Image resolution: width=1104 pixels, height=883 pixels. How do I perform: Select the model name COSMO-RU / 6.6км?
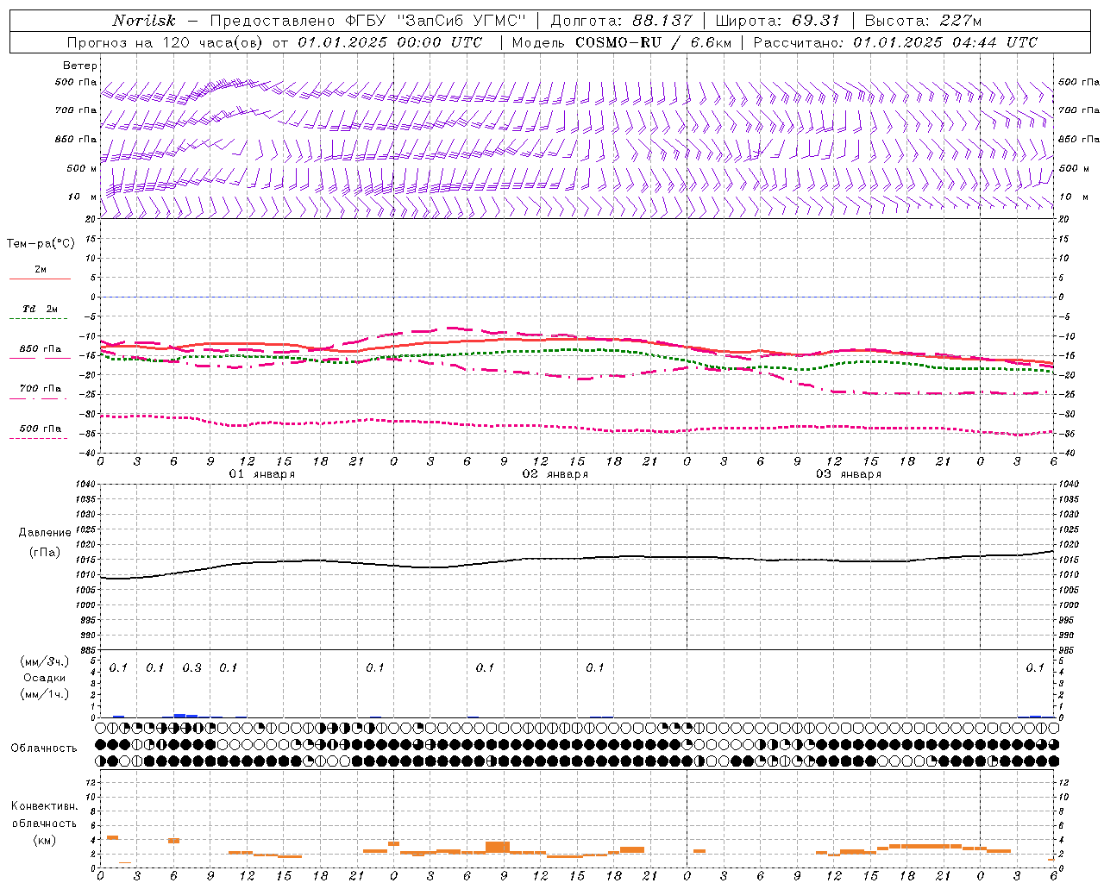(x=653, y=42)
